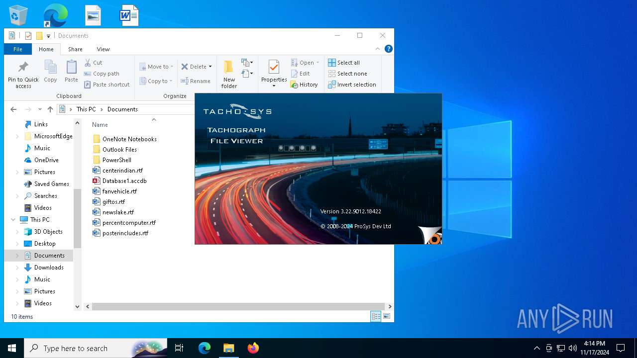Viewport: 637px width, 358px height.
Task: Collapse the This PC tree node
Action: [13, 220]
